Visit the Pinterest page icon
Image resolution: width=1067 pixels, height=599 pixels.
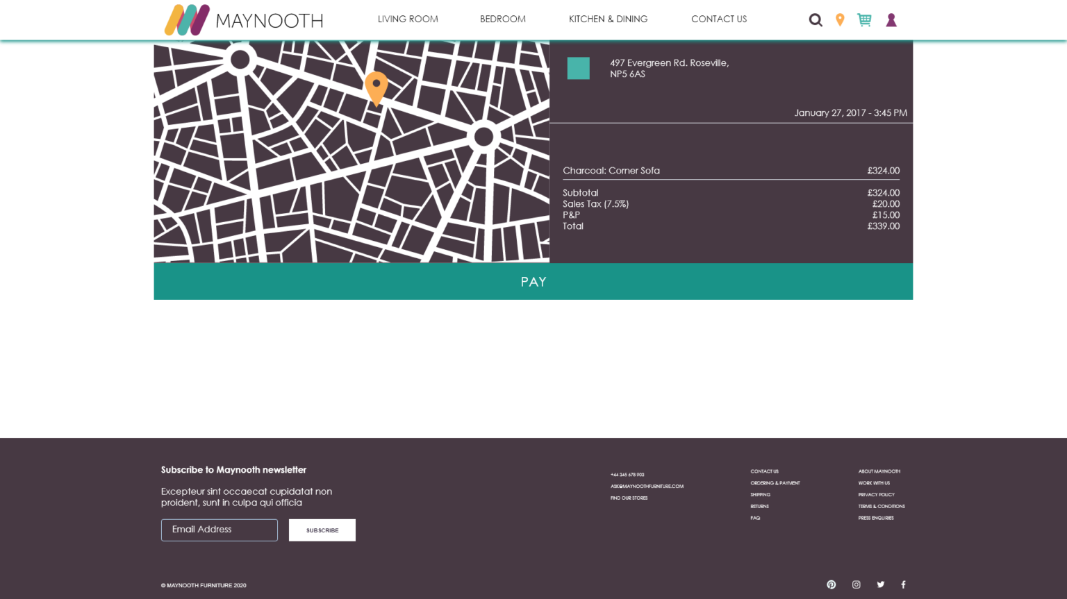[x=832, y=584]
